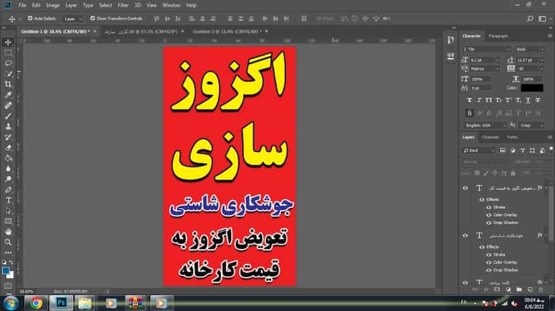
Task: Select the Pen tool
Action: [x=8, y=189]
